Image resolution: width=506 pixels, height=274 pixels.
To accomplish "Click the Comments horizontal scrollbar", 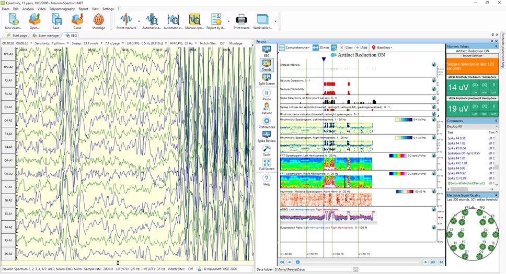I will click(x=470, y=189).
